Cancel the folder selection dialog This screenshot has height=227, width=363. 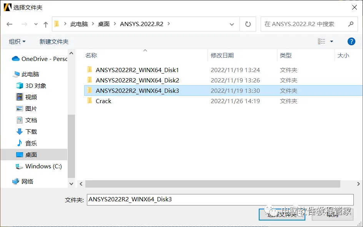point(333,214)
